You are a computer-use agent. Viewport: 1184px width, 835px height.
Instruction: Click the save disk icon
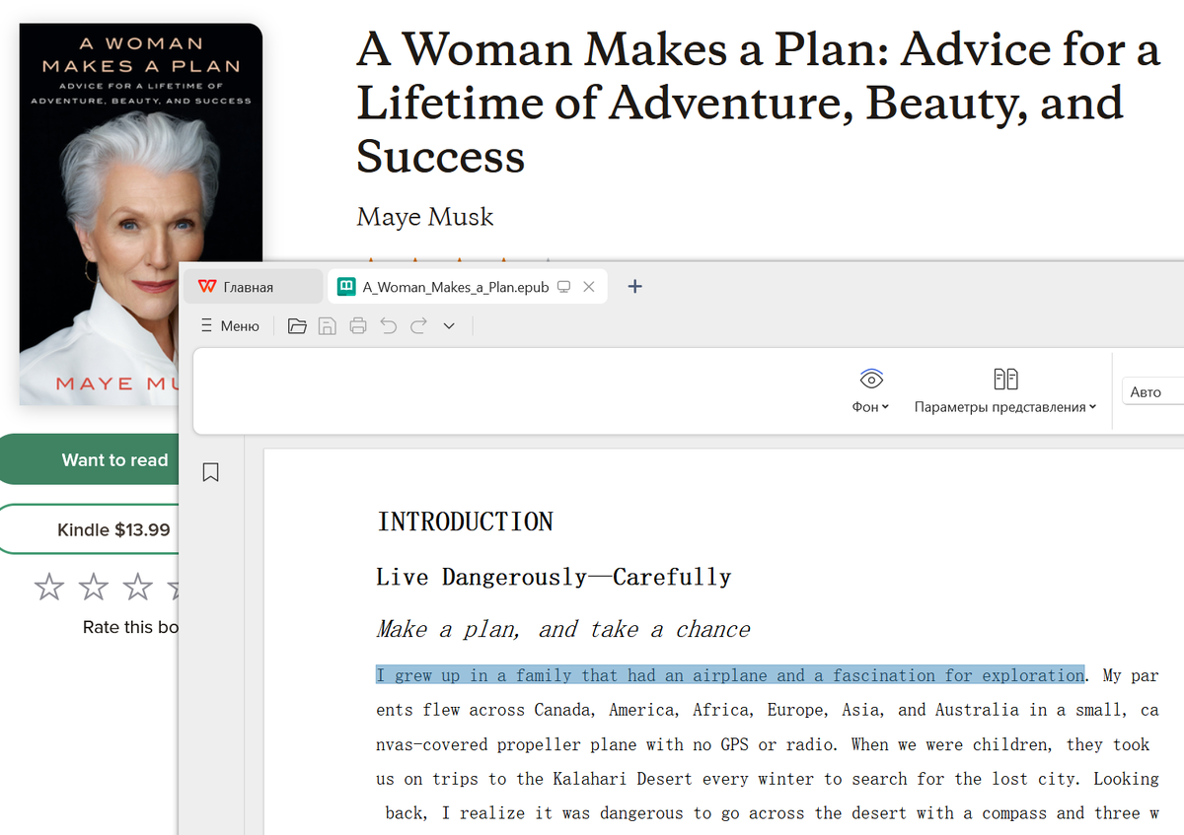tap(328, 325)
